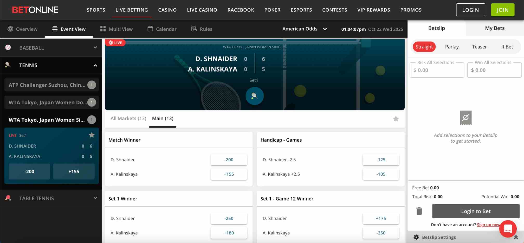Star the current event markets

click(396, 119)
